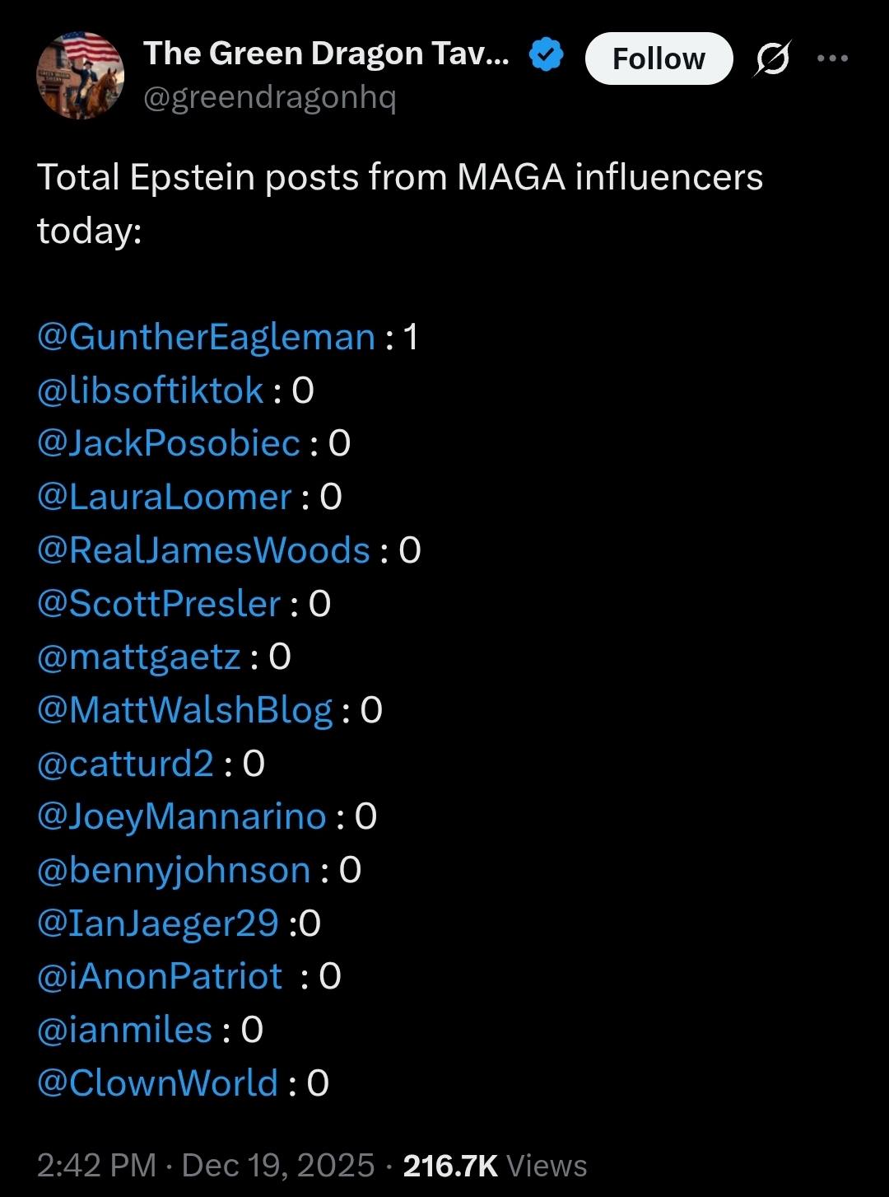Tap the Grok slash icon
This screenshot has width=889, height=1197.
click(x=772, y=58)
